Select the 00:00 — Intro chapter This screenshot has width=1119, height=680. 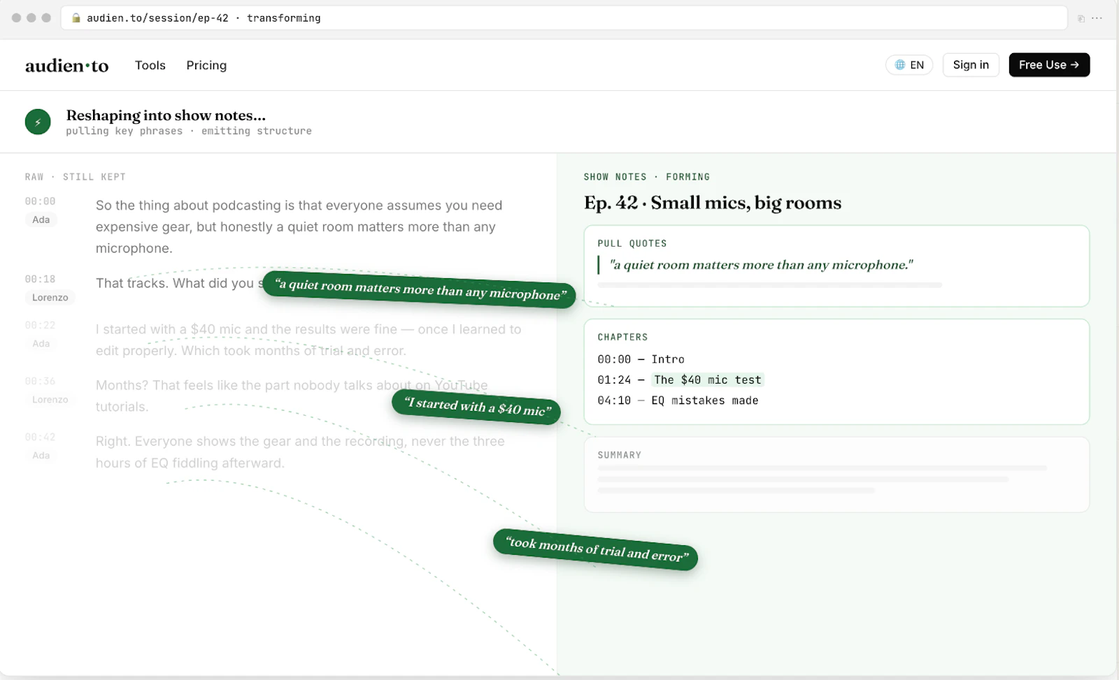[x=641, y=359]
